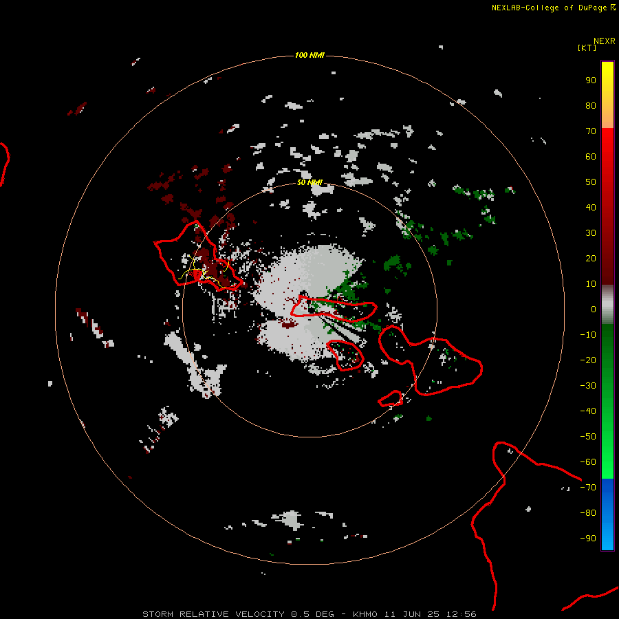Click the 12:56 timestamp in the footer
Screen dimensions: 619x619
(461, 614)
